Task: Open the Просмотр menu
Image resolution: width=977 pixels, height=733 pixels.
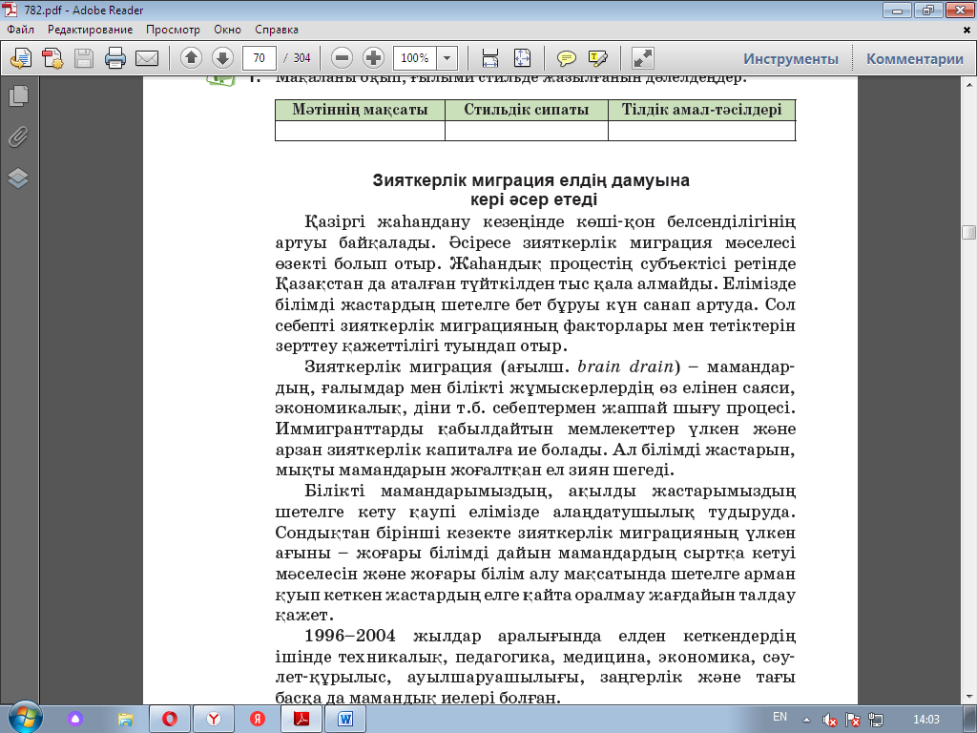Action: [174, 30]
